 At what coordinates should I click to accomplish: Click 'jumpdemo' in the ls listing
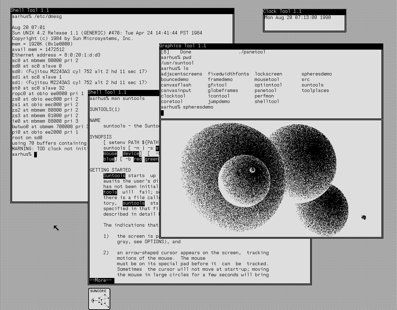coord(219,102)
